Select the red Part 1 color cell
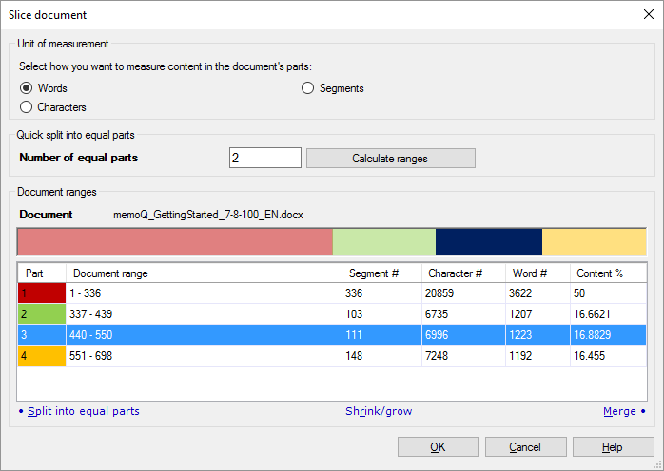Screen dimensions: 664x471 41,293
